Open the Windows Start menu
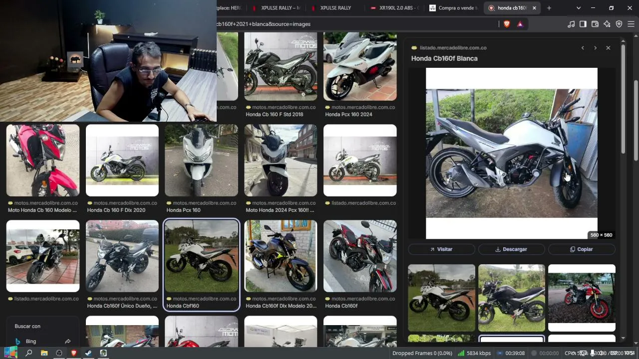The image size is (639, 359). pos(10,353)
